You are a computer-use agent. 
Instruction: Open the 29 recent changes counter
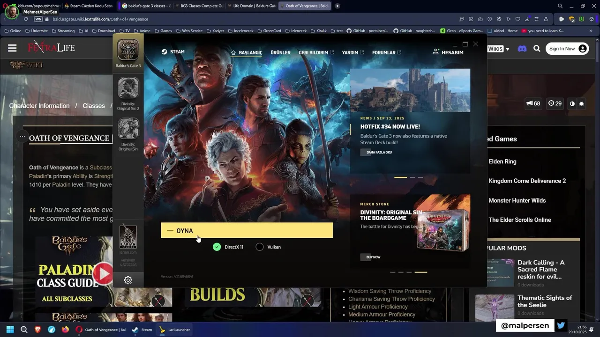point(555,103)
